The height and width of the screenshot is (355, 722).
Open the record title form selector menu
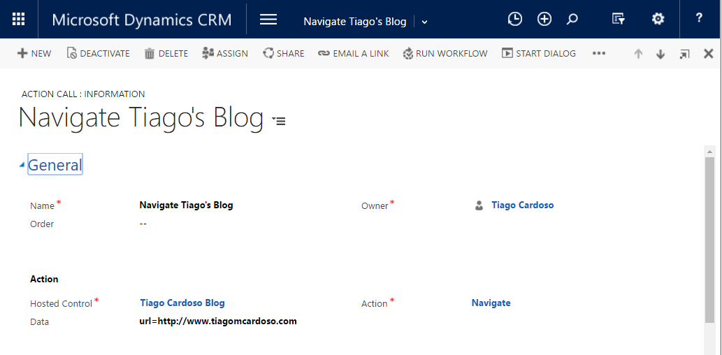click(x=279, y=121)
